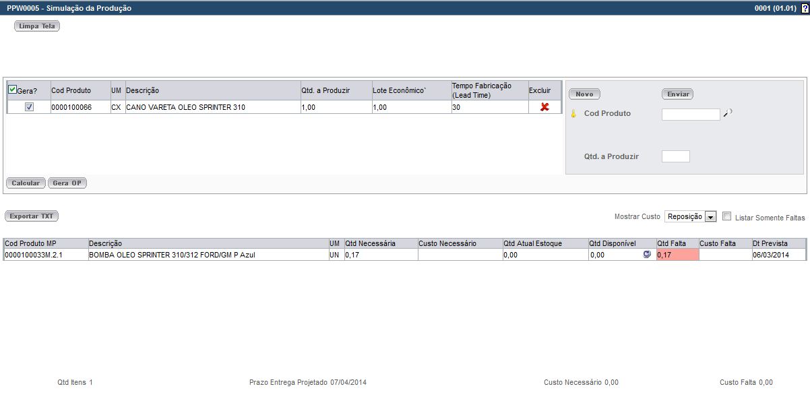Viewport: 810px width, 399px height.
Task: Focus the Cod Produto input field
Action: tap(691, 115)
